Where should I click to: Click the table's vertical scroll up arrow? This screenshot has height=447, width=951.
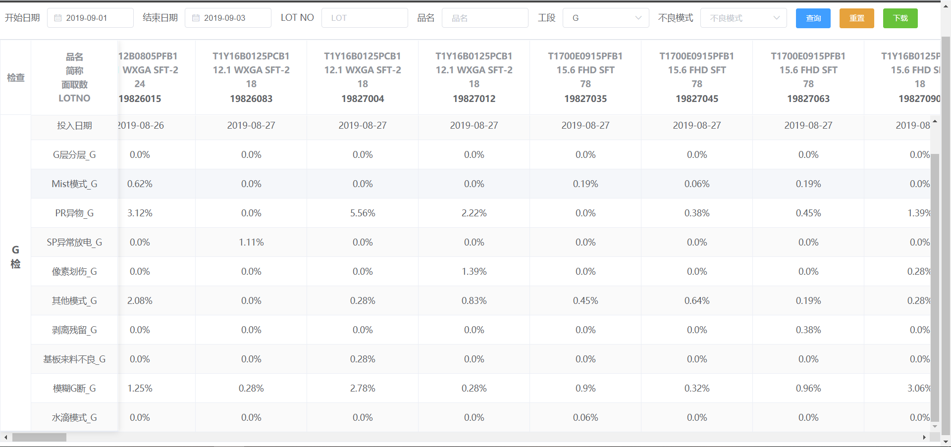pos(935,121)
